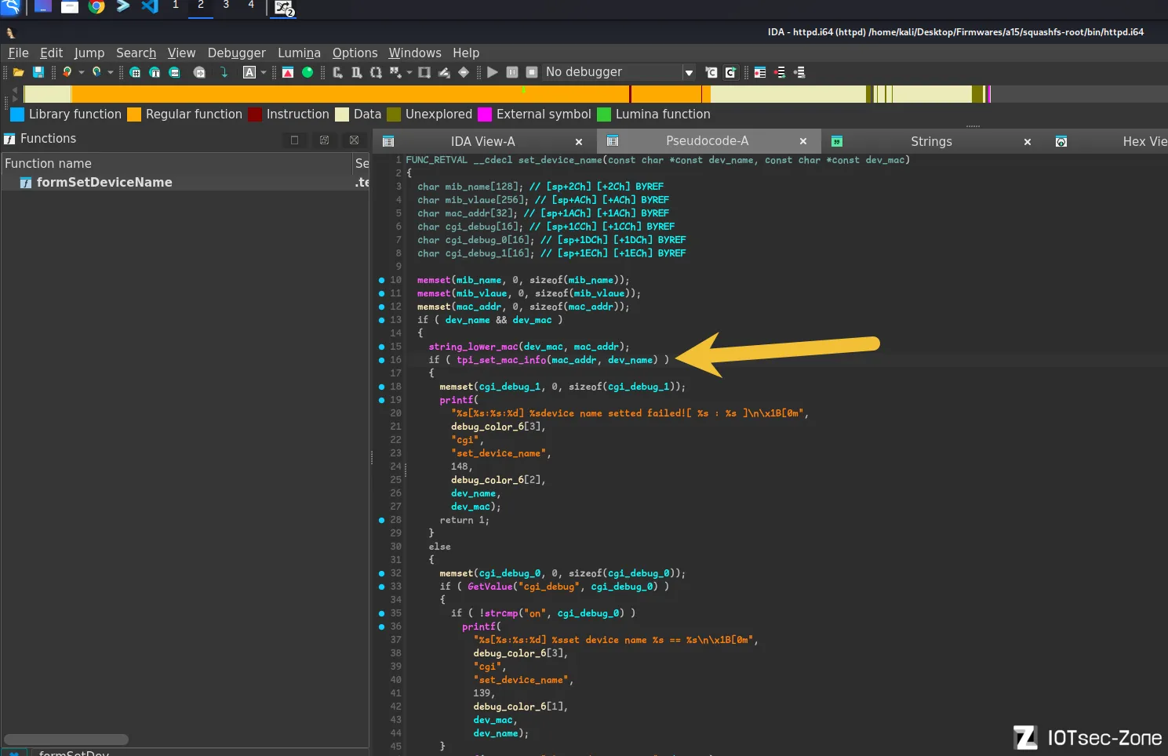1168x756 pixels.
Task: Open the No debugger combo box
Action: click(620, 72)
